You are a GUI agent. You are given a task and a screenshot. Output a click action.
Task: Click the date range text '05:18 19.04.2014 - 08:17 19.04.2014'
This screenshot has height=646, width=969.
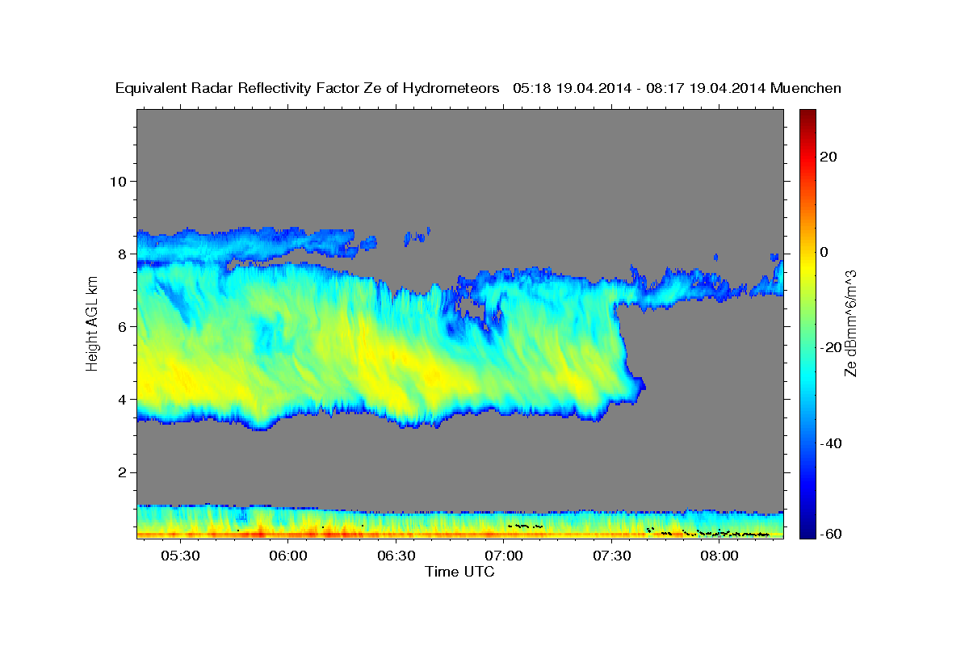point(640,89)
